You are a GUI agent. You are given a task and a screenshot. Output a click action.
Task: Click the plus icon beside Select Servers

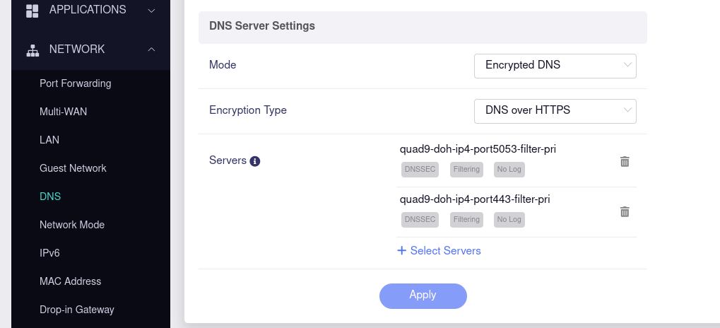point(401,251)
